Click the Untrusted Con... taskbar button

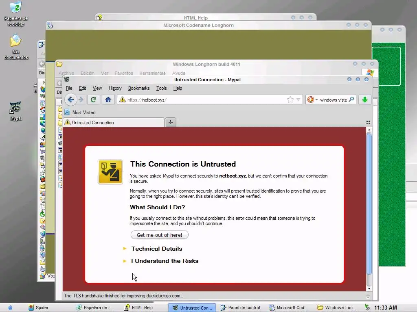[x=192, y=308]
